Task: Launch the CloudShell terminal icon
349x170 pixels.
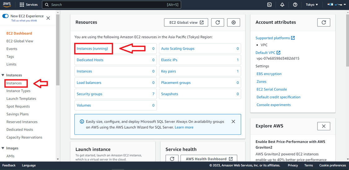Action: pos(269,4)
